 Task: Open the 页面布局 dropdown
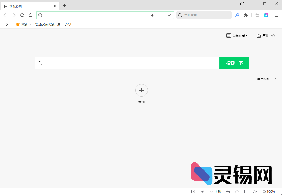coord(237,36)
